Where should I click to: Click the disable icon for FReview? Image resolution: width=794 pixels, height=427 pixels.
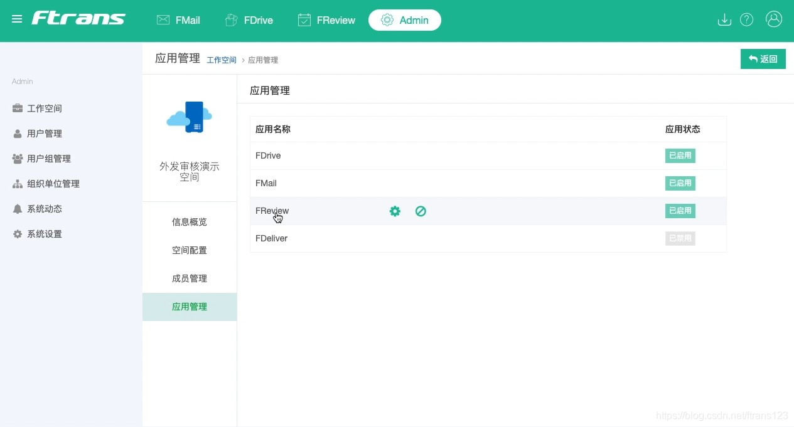(x=421, y=211)
